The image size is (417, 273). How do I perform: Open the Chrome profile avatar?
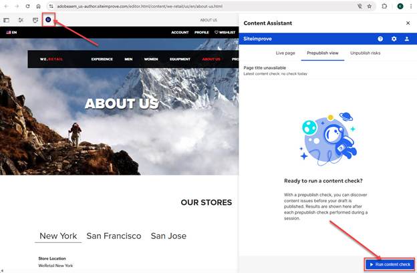tap(400, 6)
